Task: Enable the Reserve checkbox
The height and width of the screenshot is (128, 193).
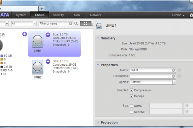Action: 131,112
